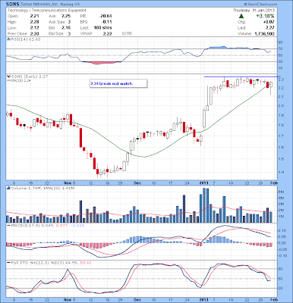Click the +3.18% percent change value

click(265, 16)
